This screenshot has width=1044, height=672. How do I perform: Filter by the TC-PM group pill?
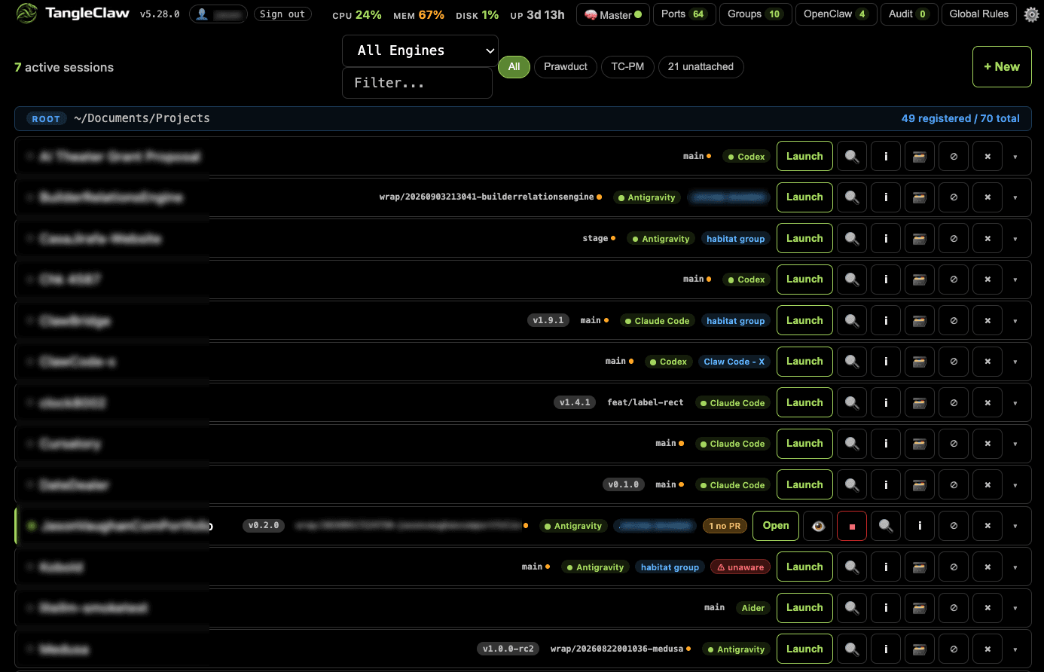[x=627, y=67]
